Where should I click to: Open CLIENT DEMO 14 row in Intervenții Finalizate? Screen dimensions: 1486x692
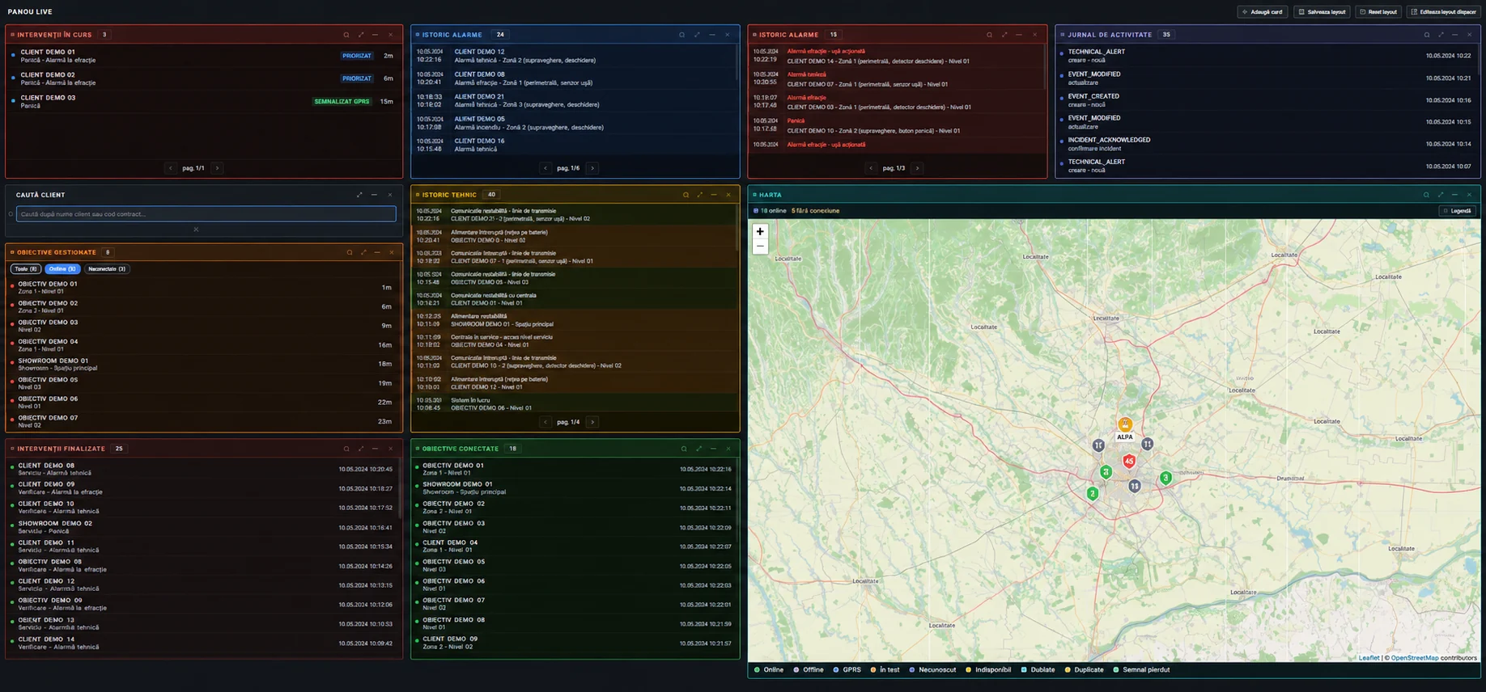(203, 643)
